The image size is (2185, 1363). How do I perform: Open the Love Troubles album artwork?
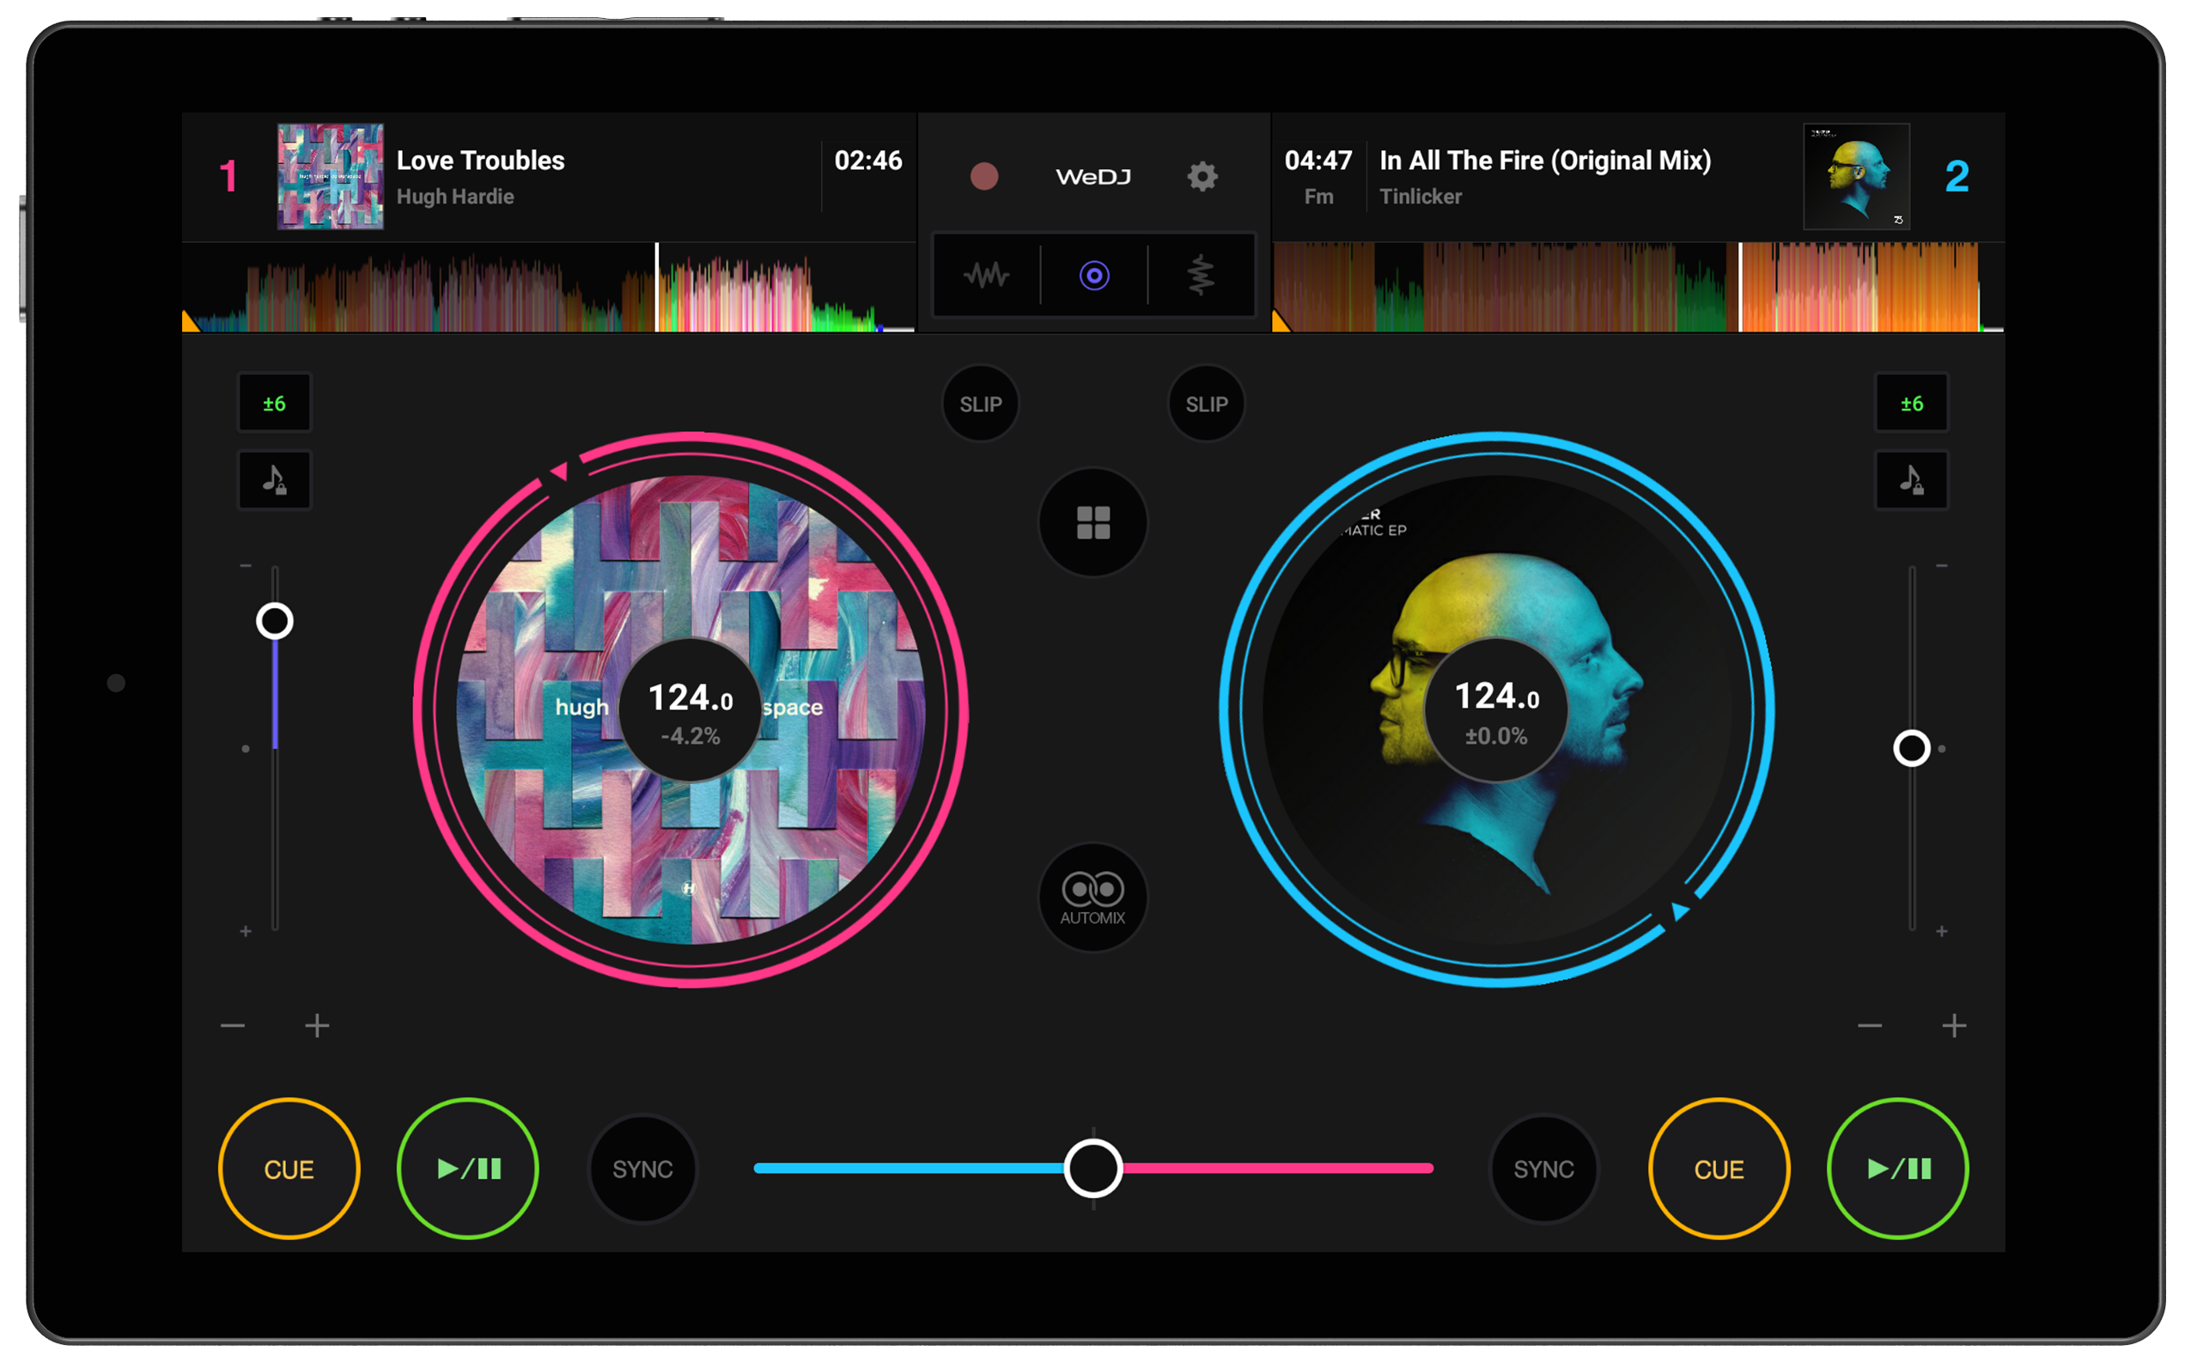pos(330,177)
